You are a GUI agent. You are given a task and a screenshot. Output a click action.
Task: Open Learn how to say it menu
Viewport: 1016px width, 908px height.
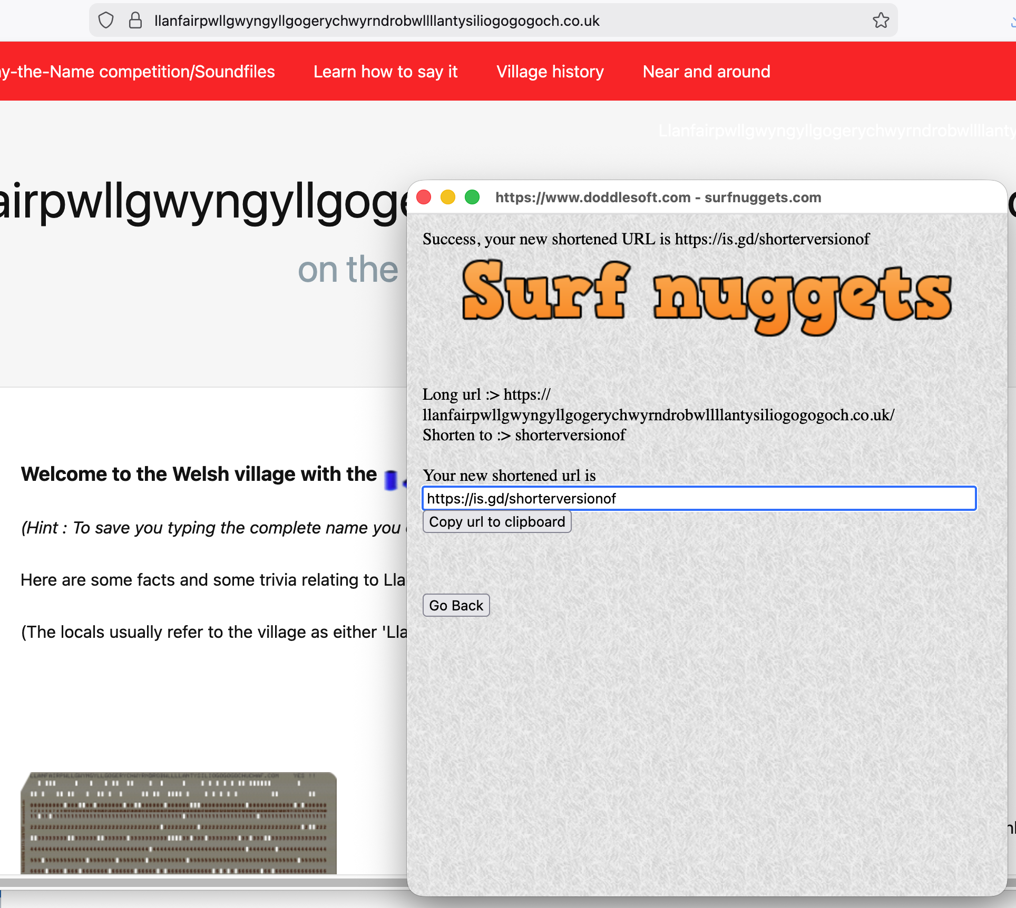[385, 72]
